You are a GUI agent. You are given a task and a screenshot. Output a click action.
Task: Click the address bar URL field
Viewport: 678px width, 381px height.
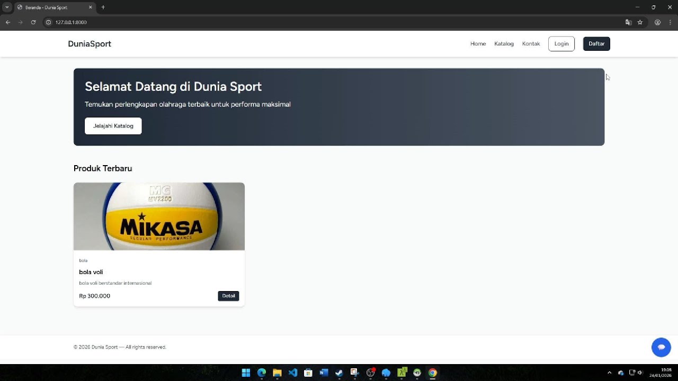(334, 22)
